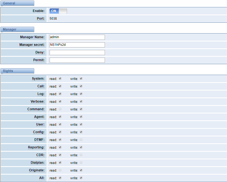Uncheck System read checkbox
This screenshot has height=182, width=227.
pyautogui.click(x=60, y=79)
